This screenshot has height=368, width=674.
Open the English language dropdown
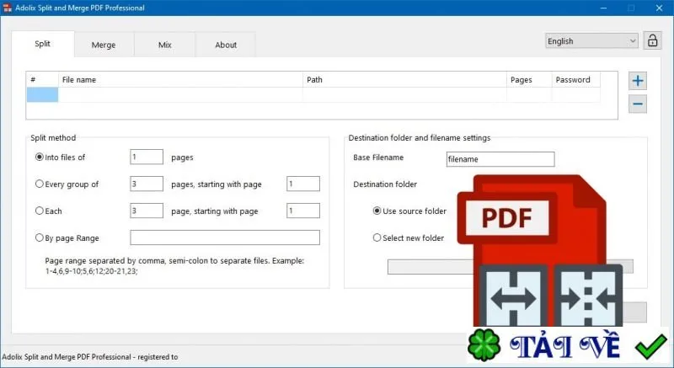point(591,40)
